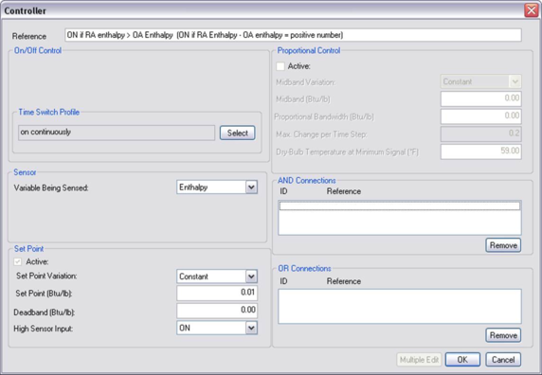Click Proportional Control group heading
The height and width of the screenshot is (375, 542).
309,51
